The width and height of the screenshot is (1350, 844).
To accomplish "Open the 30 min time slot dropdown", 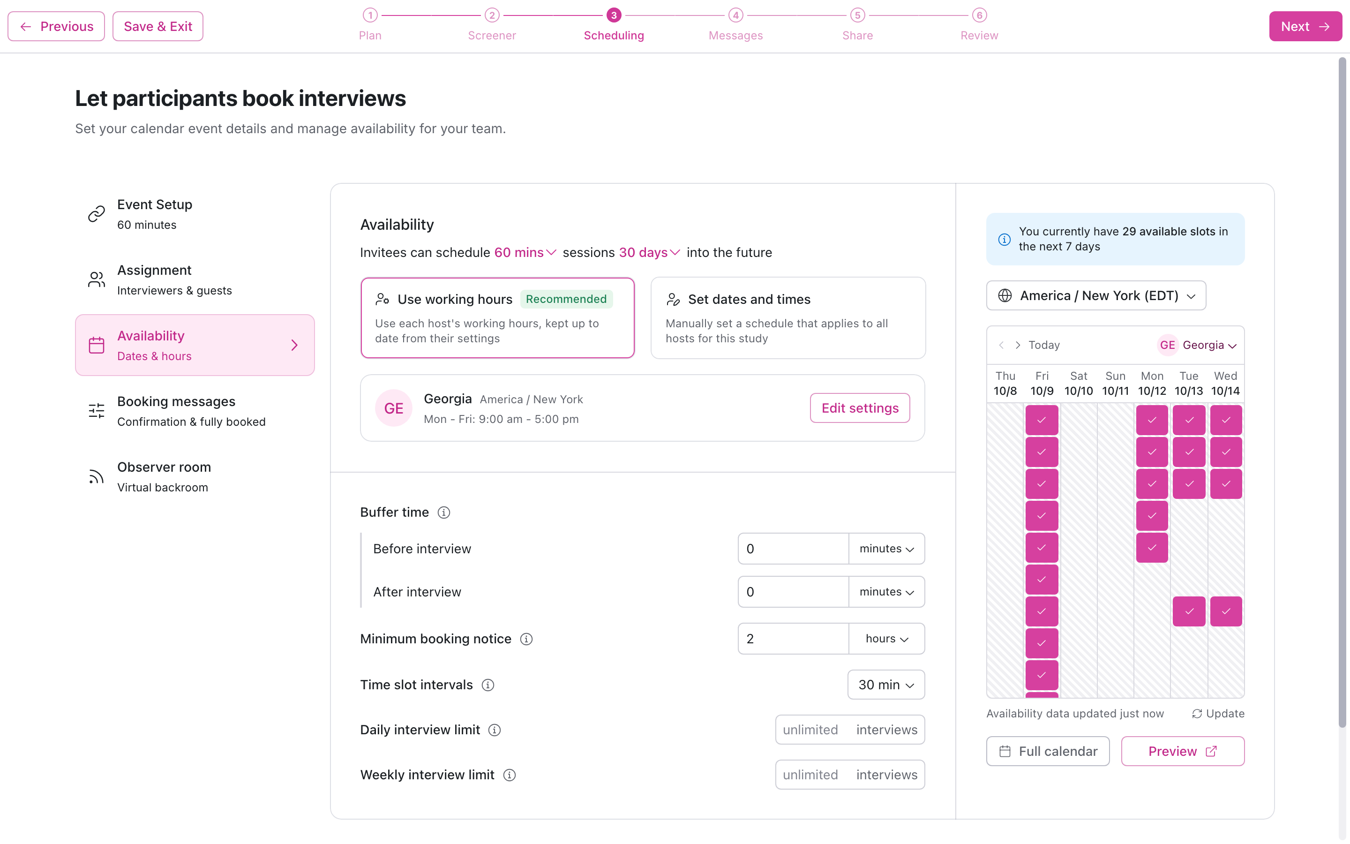I will click(886, 685).
